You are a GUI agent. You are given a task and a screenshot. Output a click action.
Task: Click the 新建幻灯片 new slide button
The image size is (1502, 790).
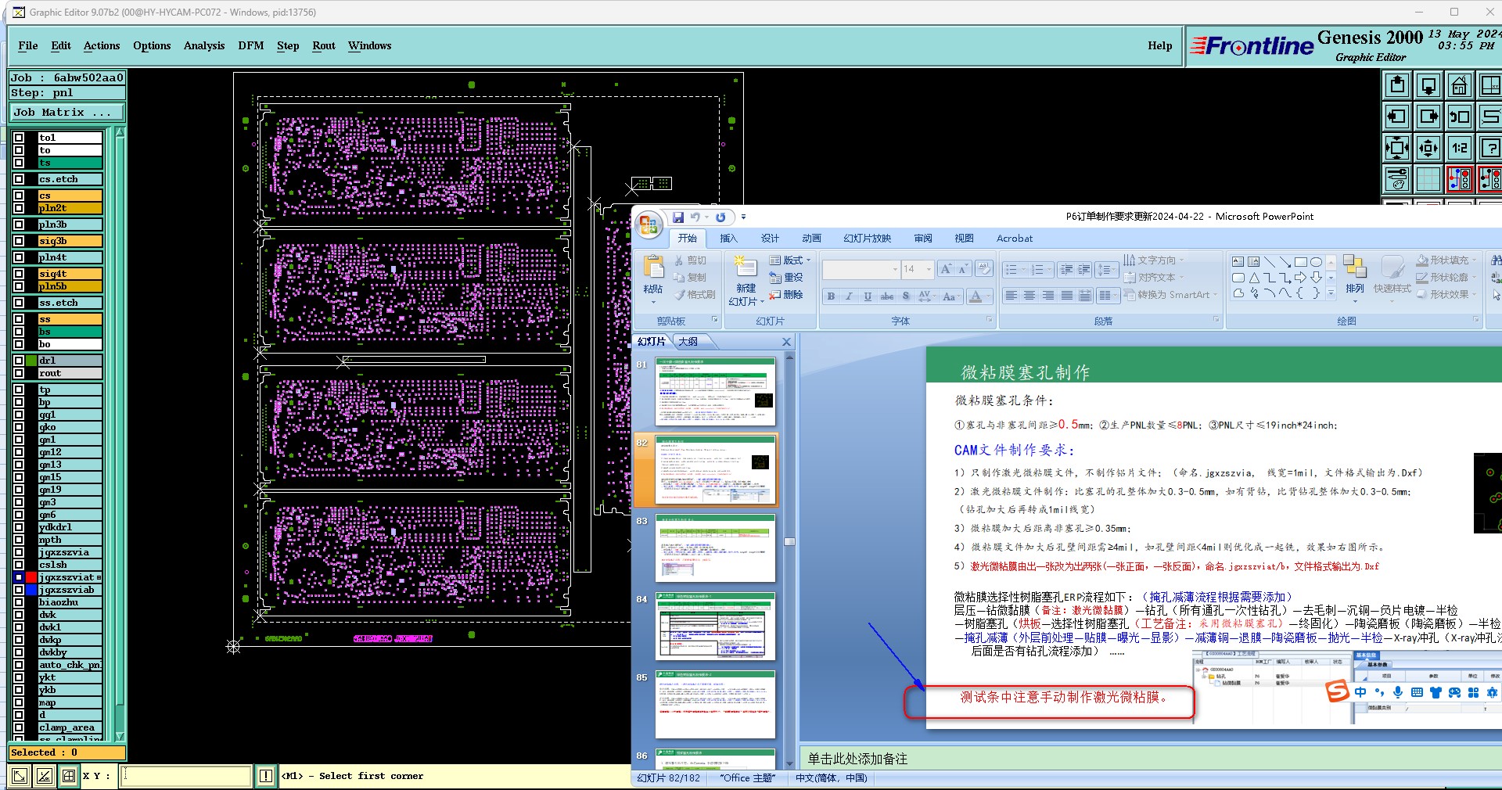[x=746, y=282]
